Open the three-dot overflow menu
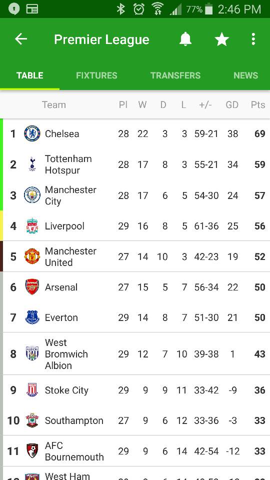Viewport: 270px width, 480px height. click(253, 39)
